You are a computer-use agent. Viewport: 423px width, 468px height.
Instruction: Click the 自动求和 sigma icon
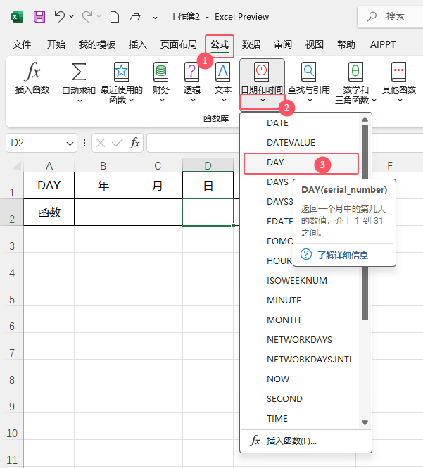point(79,72)
